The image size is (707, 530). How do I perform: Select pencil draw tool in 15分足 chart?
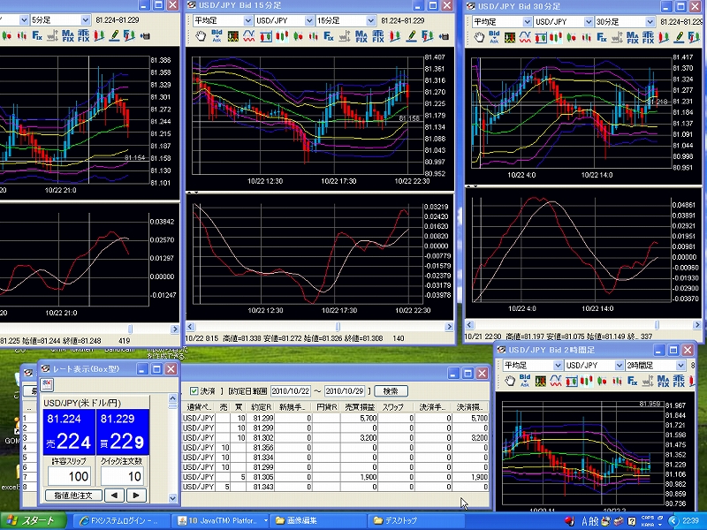pyautogui.click(x=411, y=36)
